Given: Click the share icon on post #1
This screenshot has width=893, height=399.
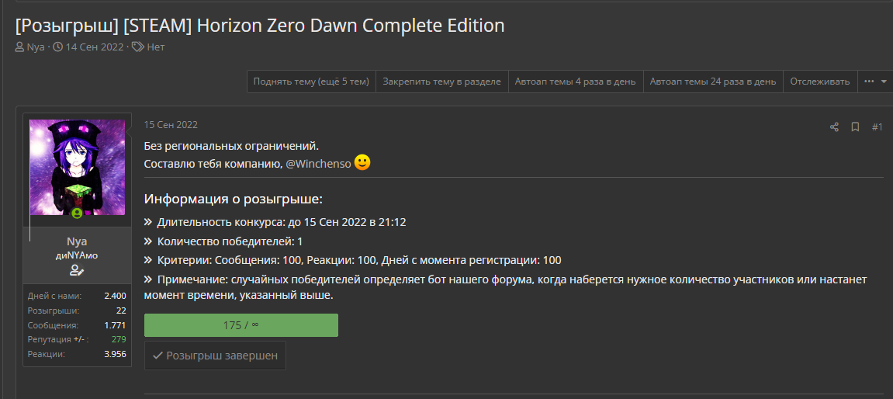Looking at the screenshot, I should pos(834,127).
